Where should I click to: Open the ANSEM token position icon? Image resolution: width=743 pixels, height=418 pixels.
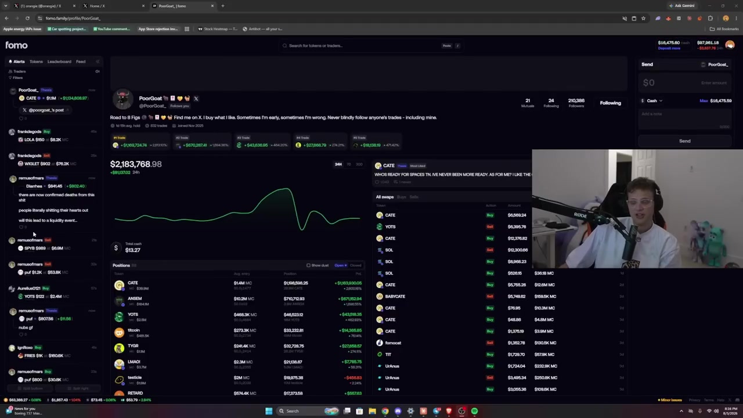click(119, 301)
